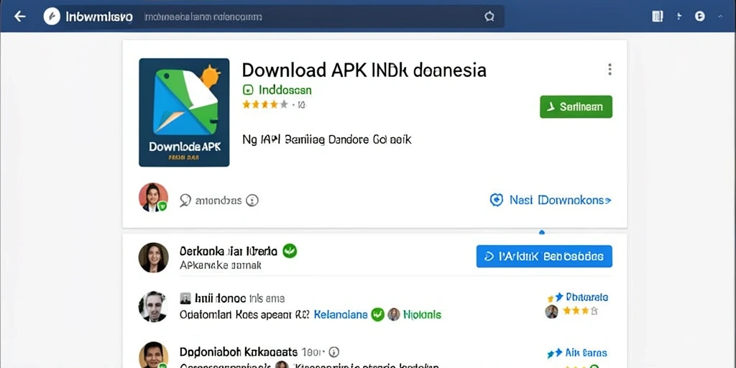Open the top bar's book-shaped icon
This screenshot has height=368, width=736.
pos(658,17)
